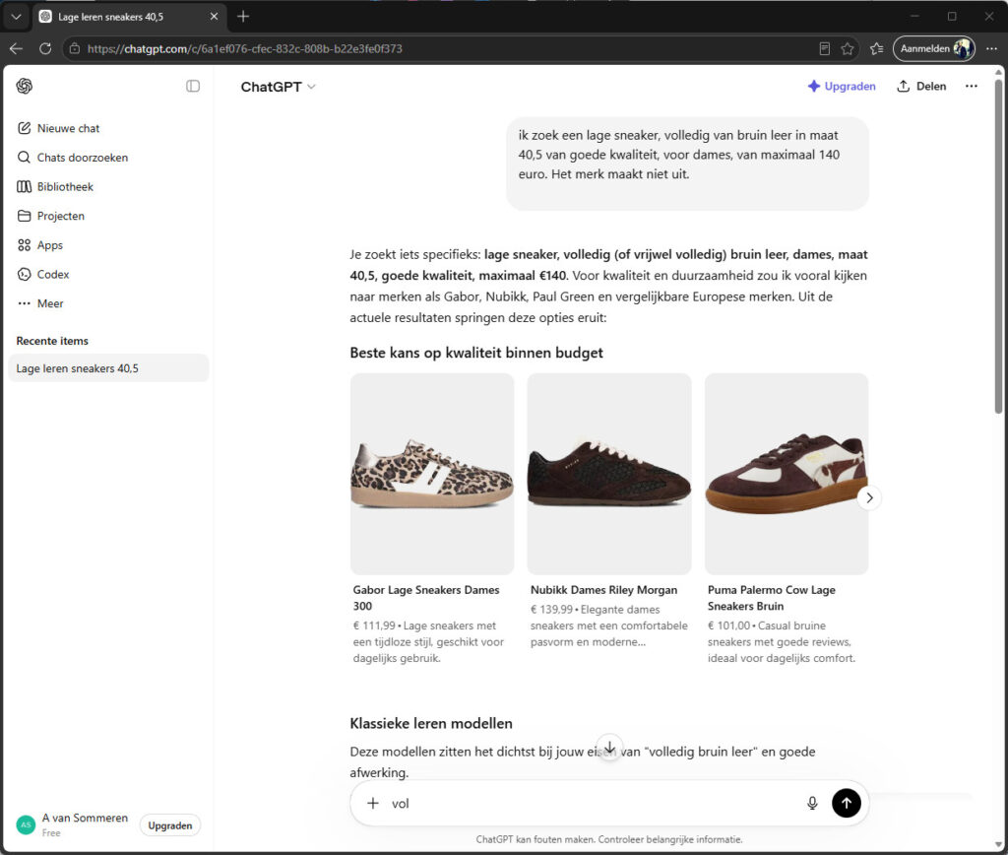The image size is (1008, 855).
Task: Reload the page with the refresh icon
Action: 45,48
